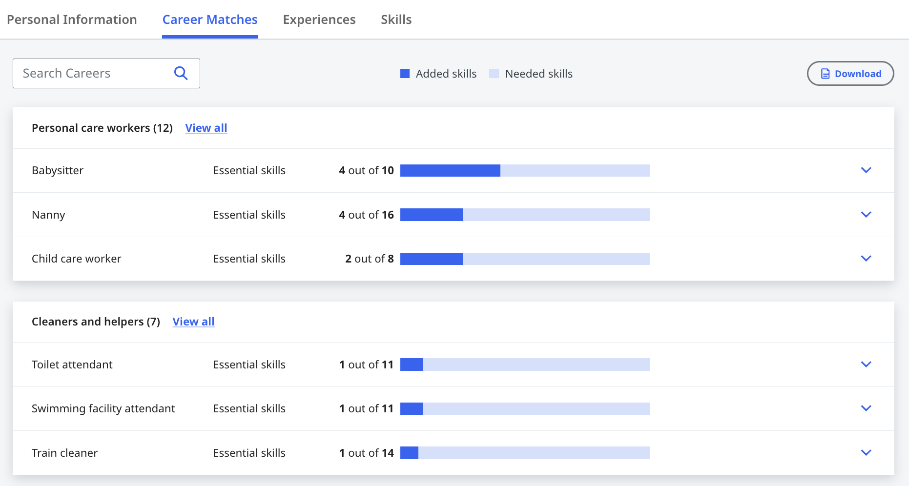This screenshot has height=486, width=909.
Task: Select the Nanny career name
Action: pos(48,215)
